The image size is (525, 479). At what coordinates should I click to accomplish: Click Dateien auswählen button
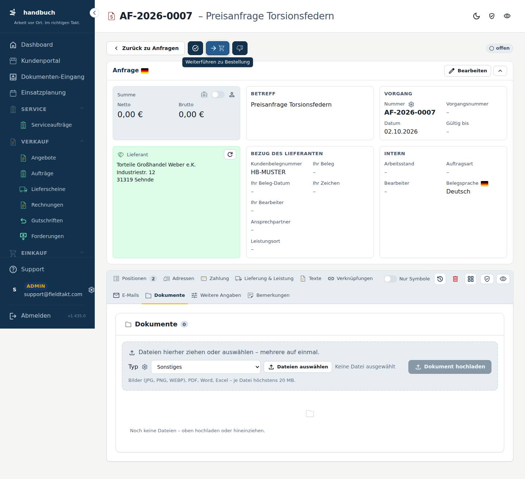[x=298, y=367]
